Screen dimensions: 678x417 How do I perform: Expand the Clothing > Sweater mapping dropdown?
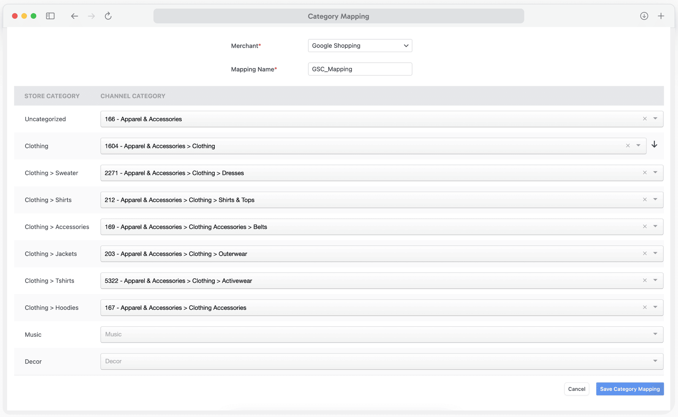[655, 173]
